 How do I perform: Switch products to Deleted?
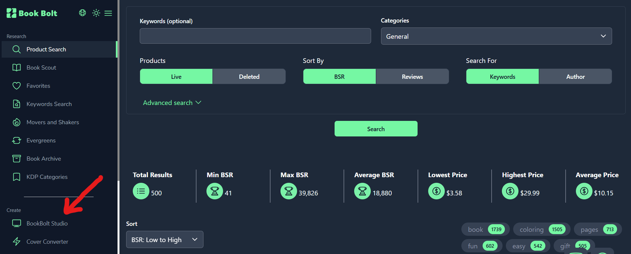tap(249, 76)
